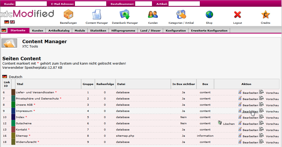This screenshot has height=147, width=282.
Task: Open the Statistiken tab
Action: tap(98, 30)
